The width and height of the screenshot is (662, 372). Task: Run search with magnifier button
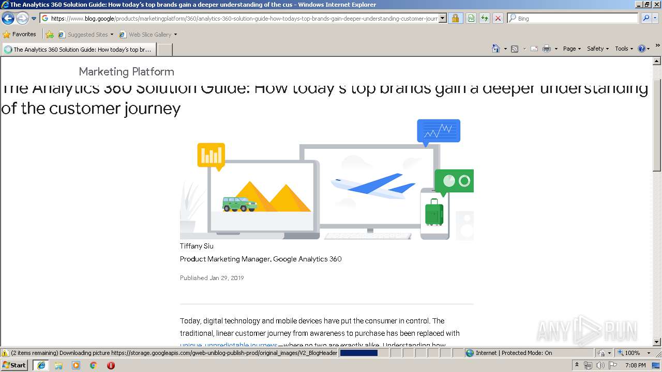point(645,19)
